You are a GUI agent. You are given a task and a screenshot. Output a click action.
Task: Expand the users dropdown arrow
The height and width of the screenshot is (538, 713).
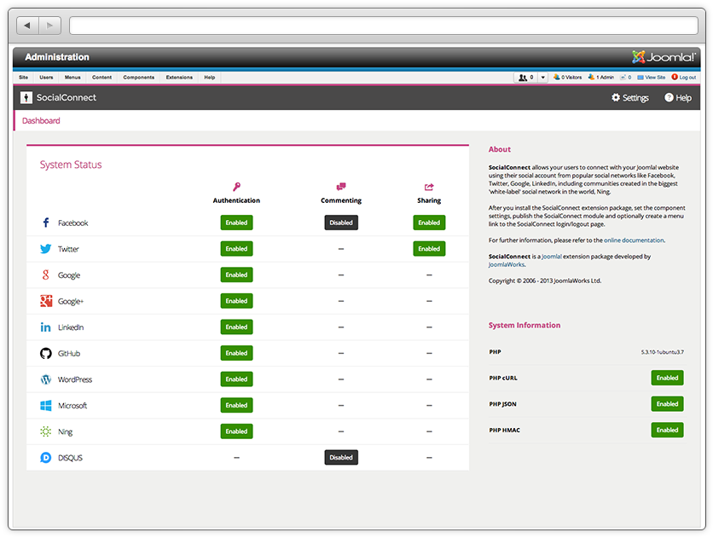(x=543, y=78)
